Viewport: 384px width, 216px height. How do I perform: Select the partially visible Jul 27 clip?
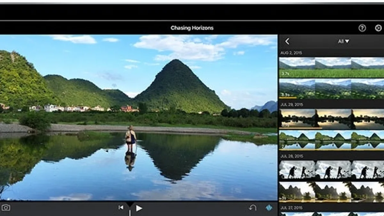coord(332,214)
